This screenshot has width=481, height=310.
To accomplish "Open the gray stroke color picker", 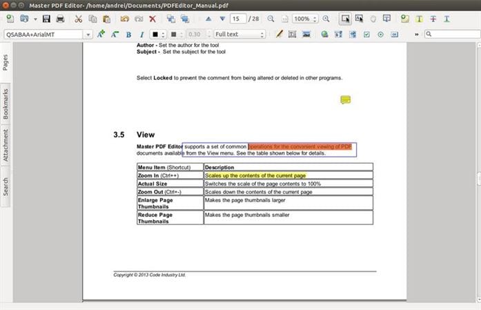I will click(x=176, y=35).
